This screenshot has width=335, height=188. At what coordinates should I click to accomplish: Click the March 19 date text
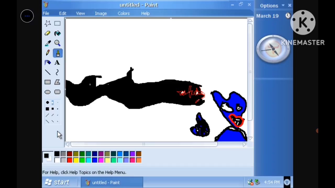pyautogui.click(x=267, y=16)
